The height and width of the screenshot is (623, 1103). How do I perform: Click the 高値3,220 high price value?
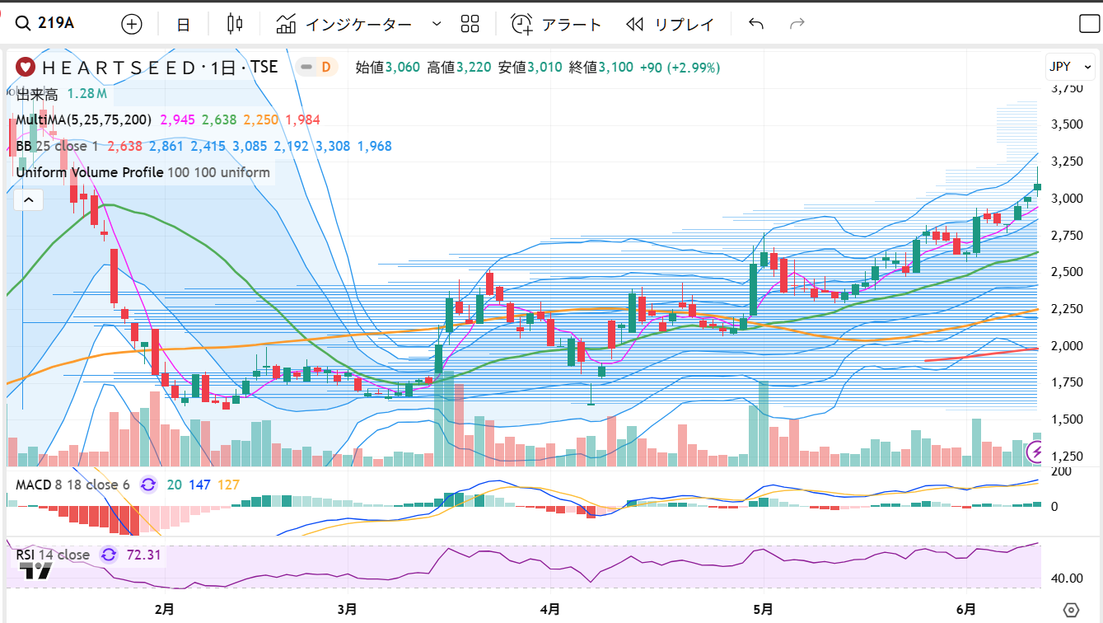pyautogui.click(x=459, y=67)
